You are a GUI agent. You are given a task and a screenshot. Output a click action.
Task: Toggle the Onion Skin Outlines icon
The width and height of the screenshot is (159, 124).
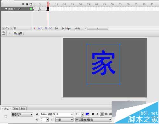[x=42, y=28]
